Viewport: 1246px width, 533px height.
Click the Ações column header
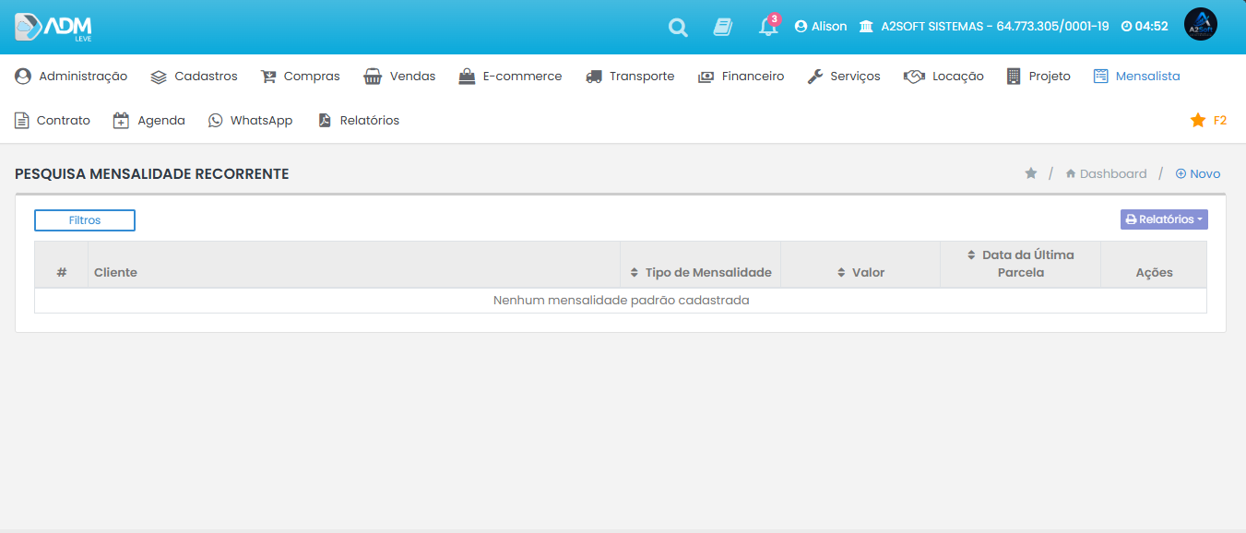click(x=1154, y=272)
